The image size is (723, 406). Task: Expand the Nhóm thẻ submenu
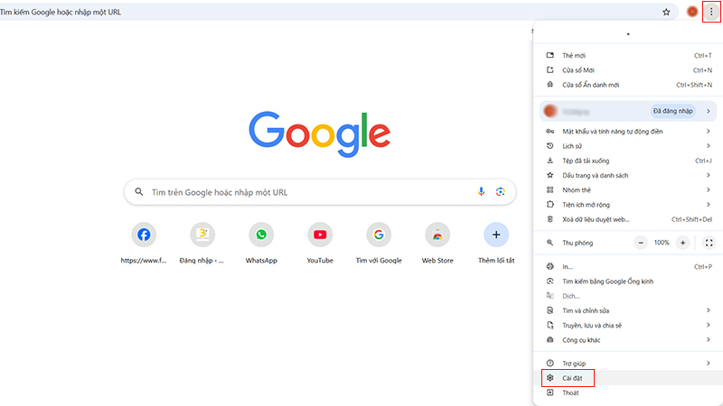pyautogui.click(x=628, y=190)
